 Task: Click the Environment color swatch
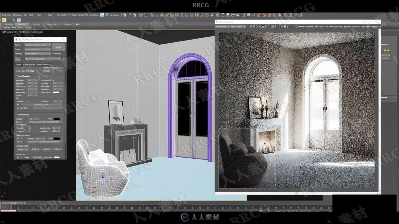[x=57, y=119]
